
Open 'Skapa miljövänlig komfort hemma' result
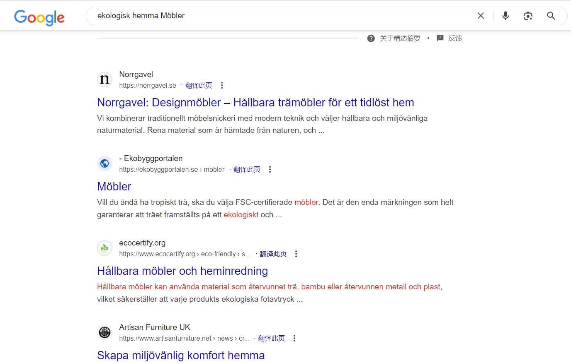coord(181,356)
